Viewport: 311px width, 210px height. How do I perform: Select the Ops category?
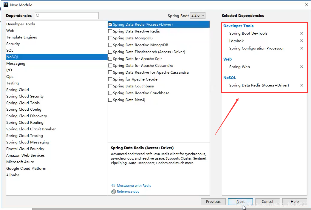[x=57, y=76]
